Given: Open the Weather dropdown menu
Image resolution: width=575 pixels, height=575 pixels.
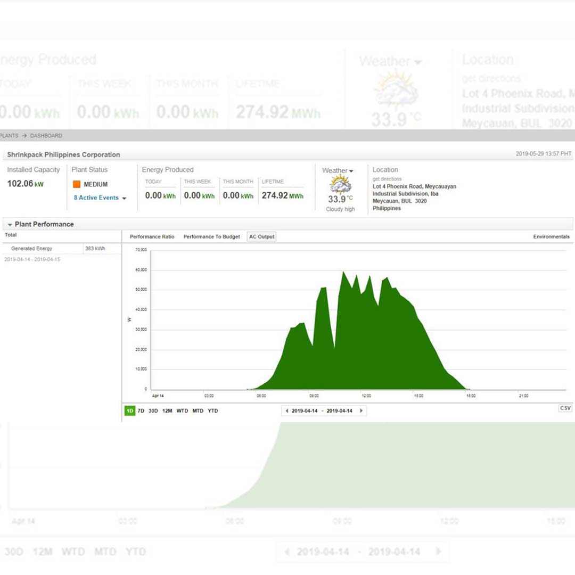Looking at the screenshot, I should click(x=338, y=170).
